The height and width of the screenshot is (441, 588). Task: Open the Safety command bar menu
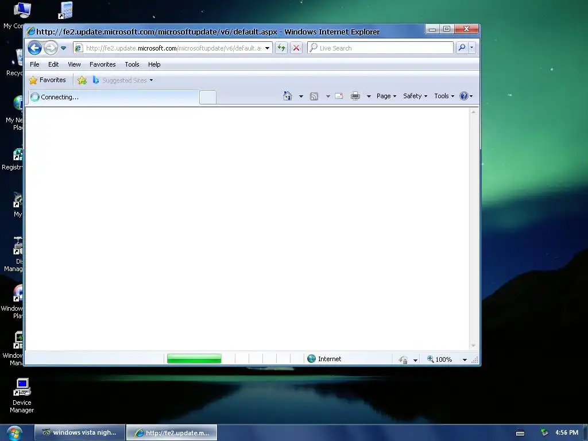(x=415, y=96)
